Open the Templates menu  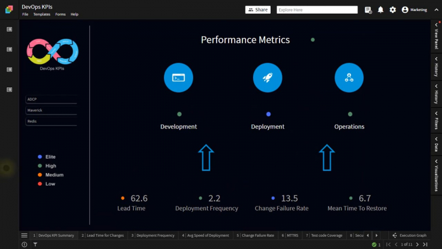tap(41, 14)
